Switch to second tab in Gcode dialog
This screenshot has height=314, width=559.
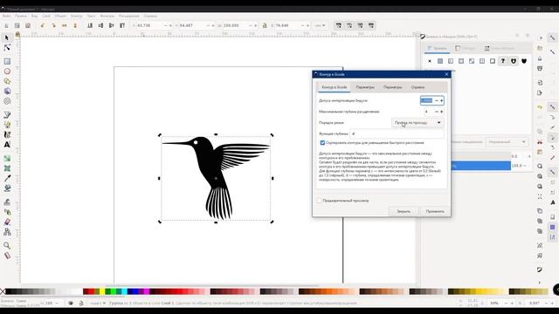[x=365, y=87]
